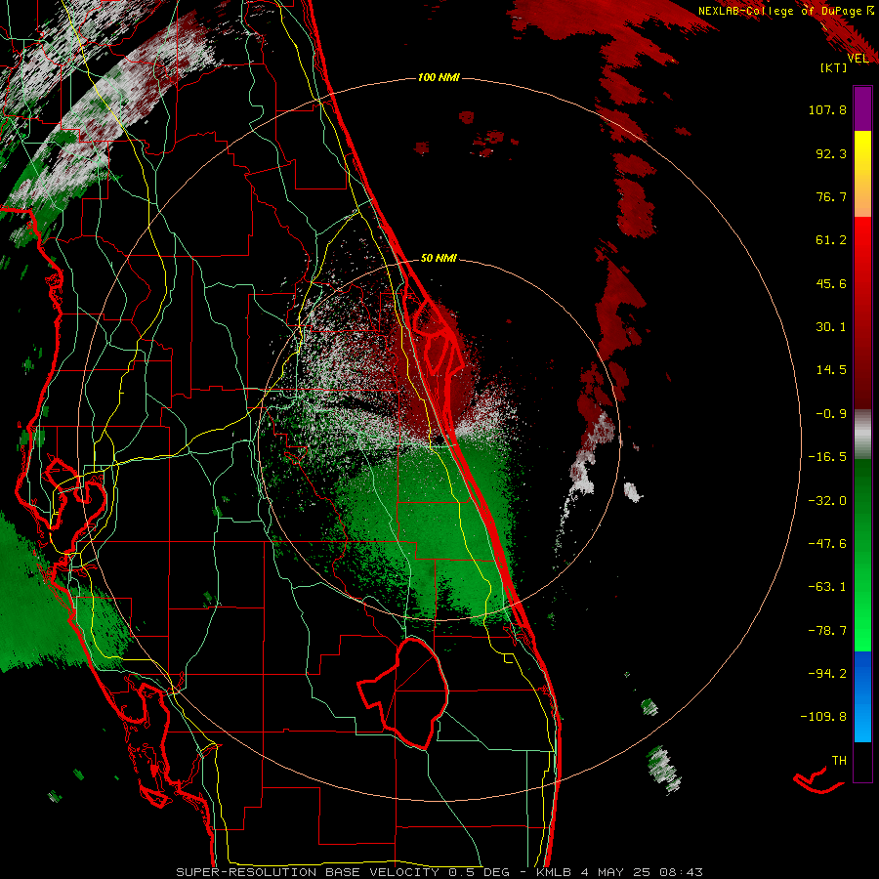Click the -16.5 value on velocity scale

[827, 457]
